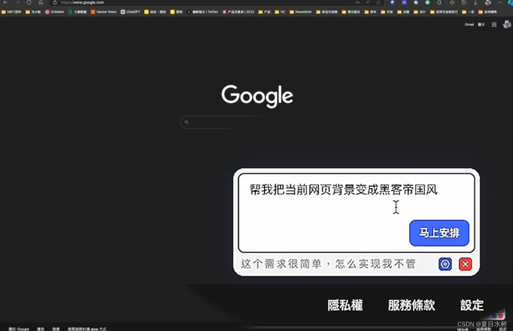
Task: Open the downloads arrow icon
Action: point(475,3)
